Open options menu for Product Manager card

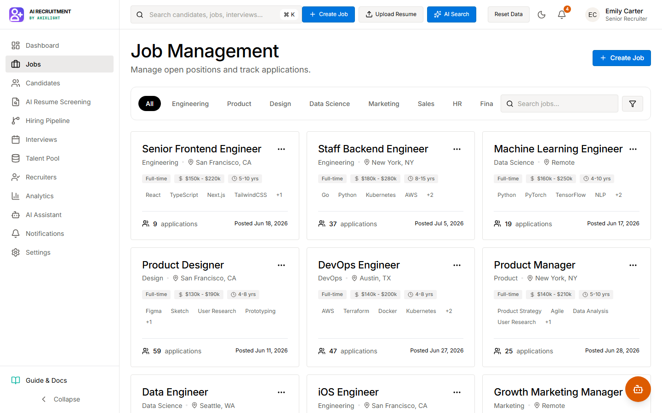tap(633, 265)
